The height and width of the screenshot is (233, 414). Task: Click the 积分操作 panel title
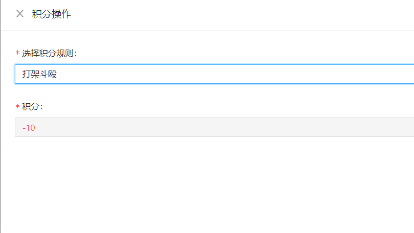(x=52, y=14)
